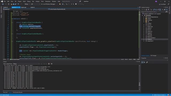Open the Help menu
The image size is (171, 96).
[59, 1]
